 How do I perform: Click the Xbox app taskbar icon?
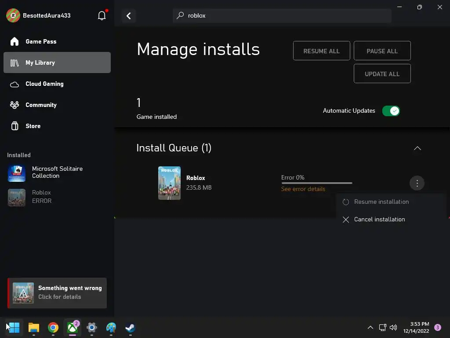coord(73,327)
